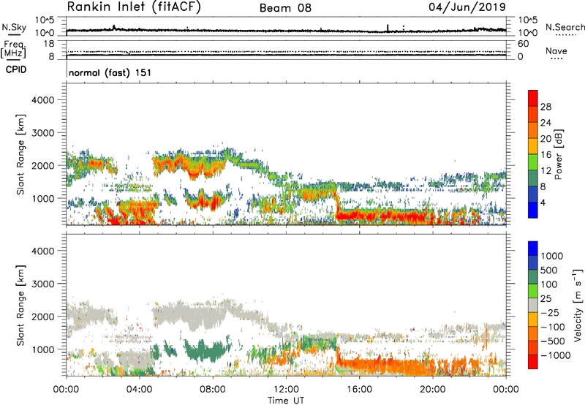The width and height of the screenshot is (585, 405).
Task: Click the noise spike near 17:30 in the sky noise plot
Action: [x=388, y=29]
